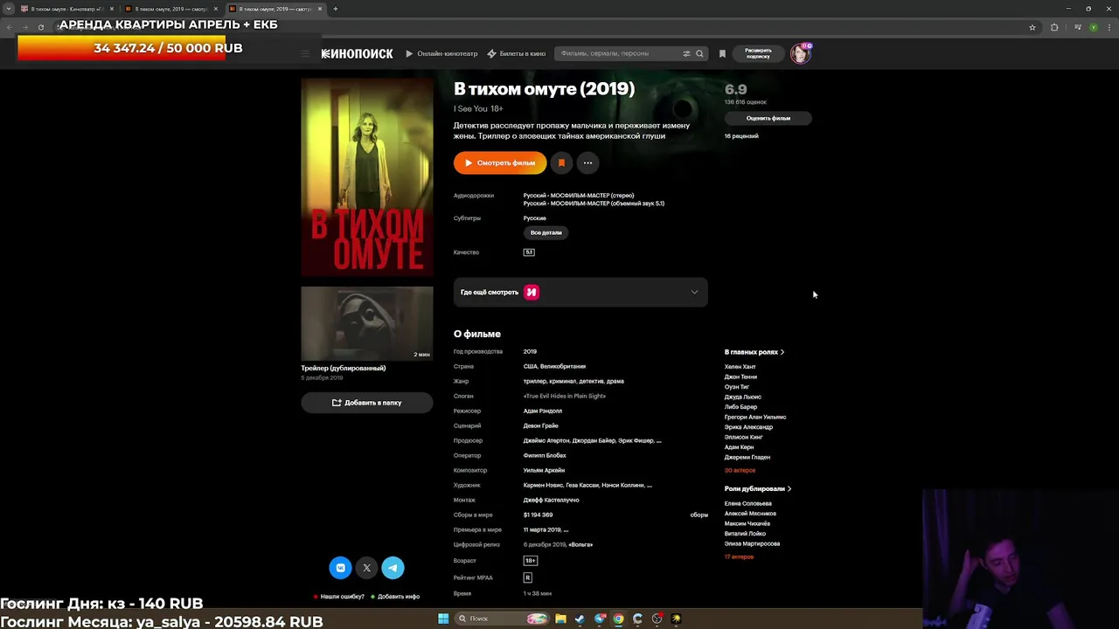The image size is (1119, 629).
Task: Open genre триллер link
Action: pyautogui.click(x=533, y=381)
